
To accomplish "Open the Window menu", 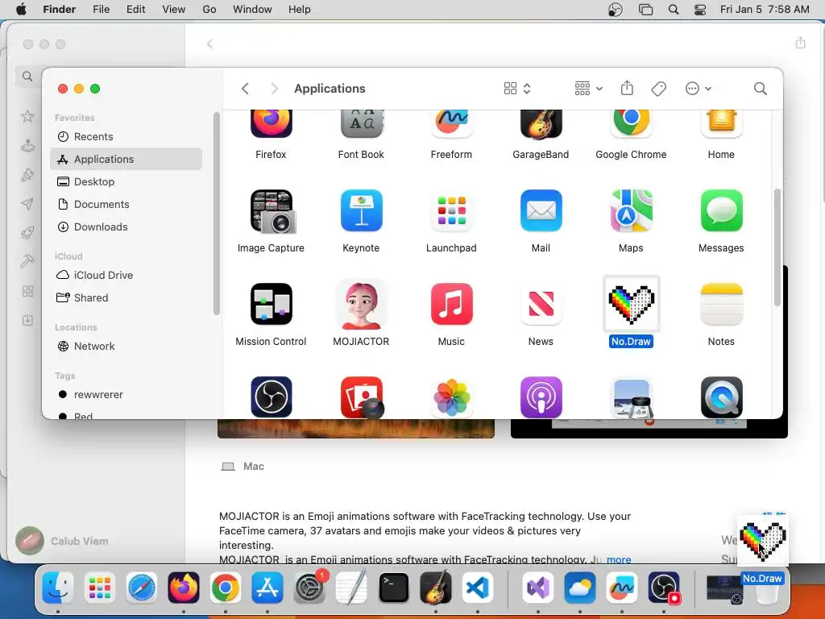I will click(252, 10).
